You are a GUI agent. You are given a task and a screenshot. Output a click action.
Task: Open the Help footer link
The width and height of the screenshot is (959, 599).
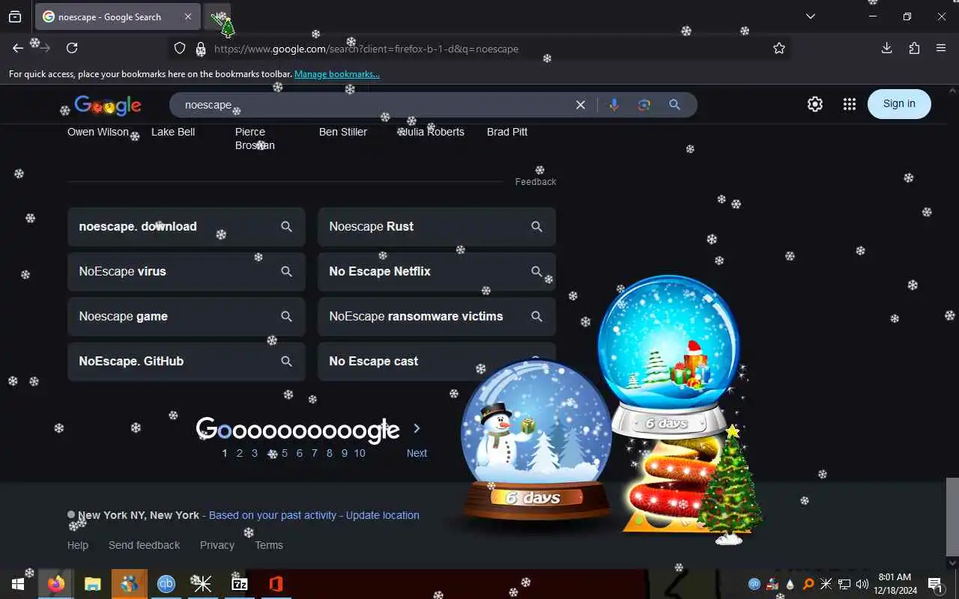[x=78, y=545]
